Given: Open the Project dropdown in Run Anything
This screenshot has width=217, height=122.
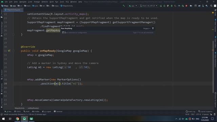Looking at the screenshot, I should pyautogui.click(x=146, y=28).
